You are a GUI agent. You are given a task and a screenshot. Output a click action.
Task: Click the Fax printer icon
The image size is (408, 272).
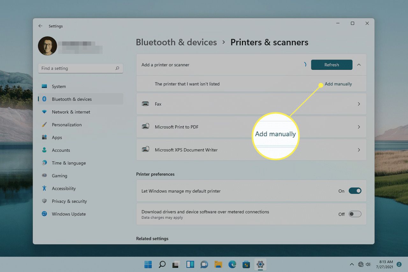[x=145, y=104]
